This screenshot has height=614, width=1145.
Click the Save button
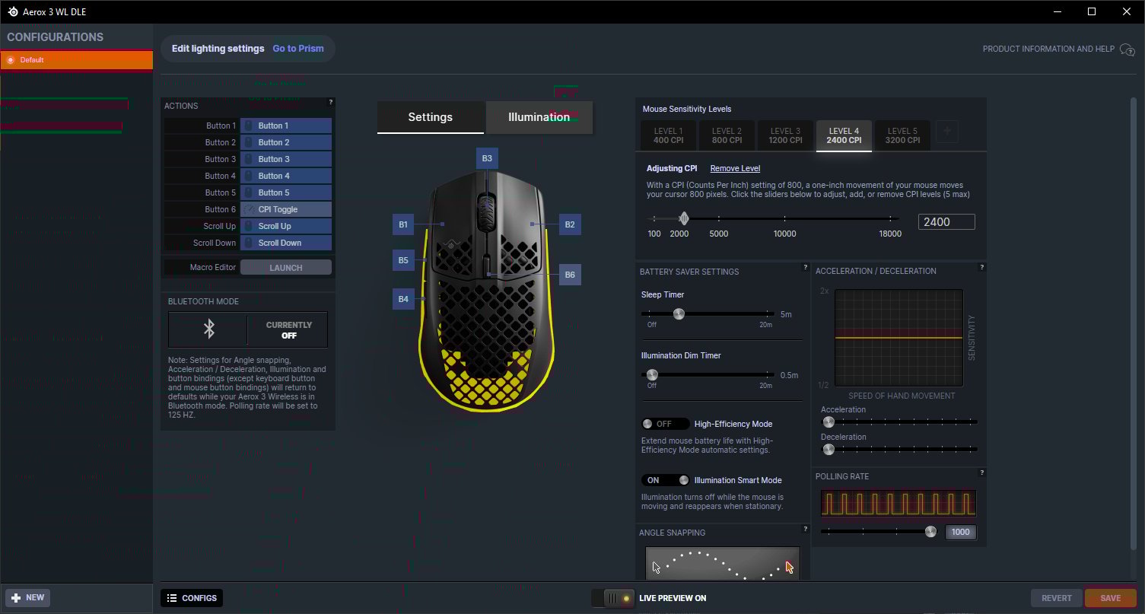[x=1110, y=598]
